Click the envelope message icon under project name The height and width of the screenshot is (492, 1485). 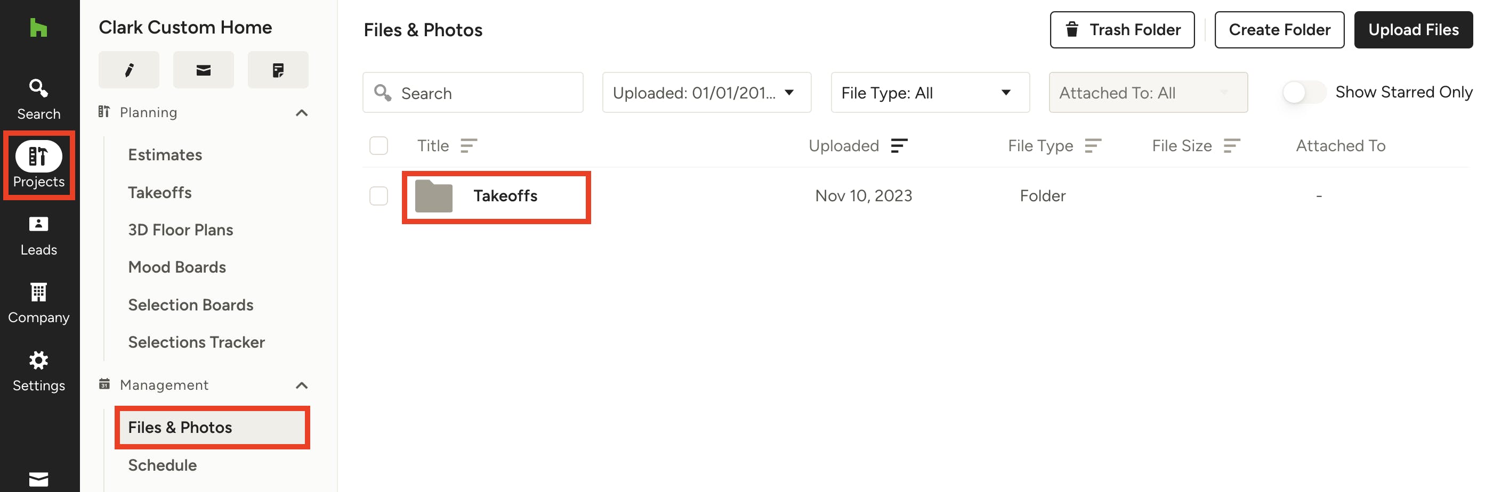pos(204,70)
